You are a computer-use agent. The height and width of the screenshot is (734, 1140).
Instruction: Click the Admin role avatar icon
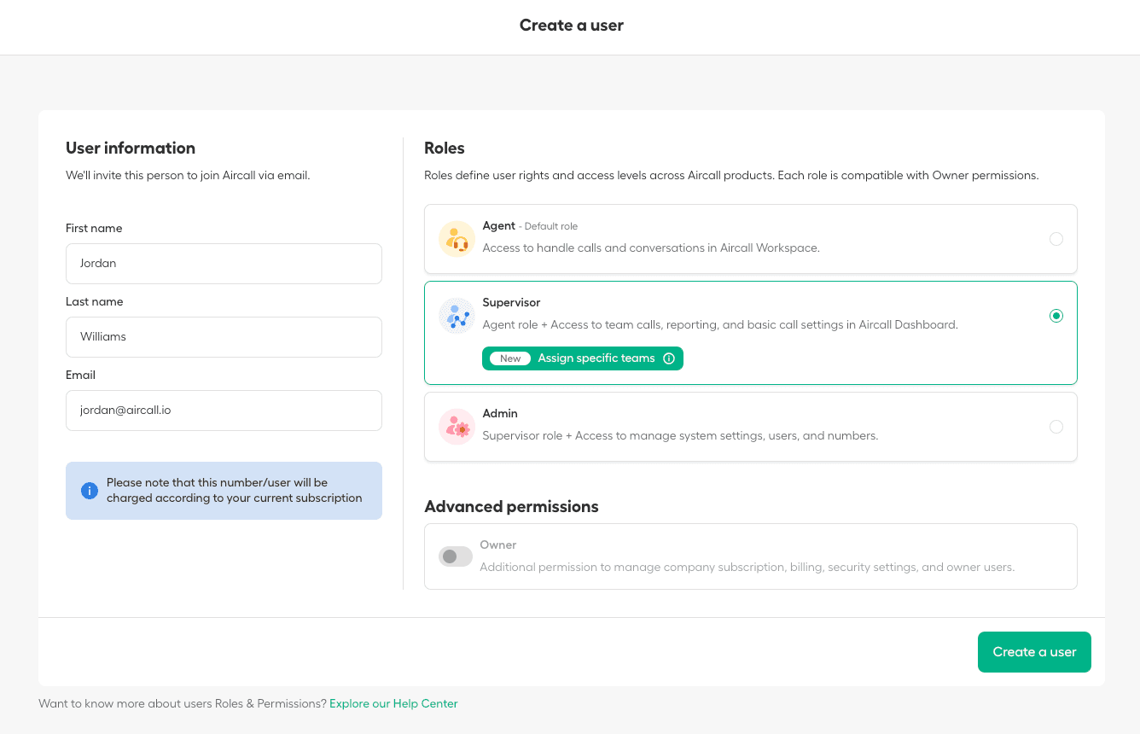[457, 427]
